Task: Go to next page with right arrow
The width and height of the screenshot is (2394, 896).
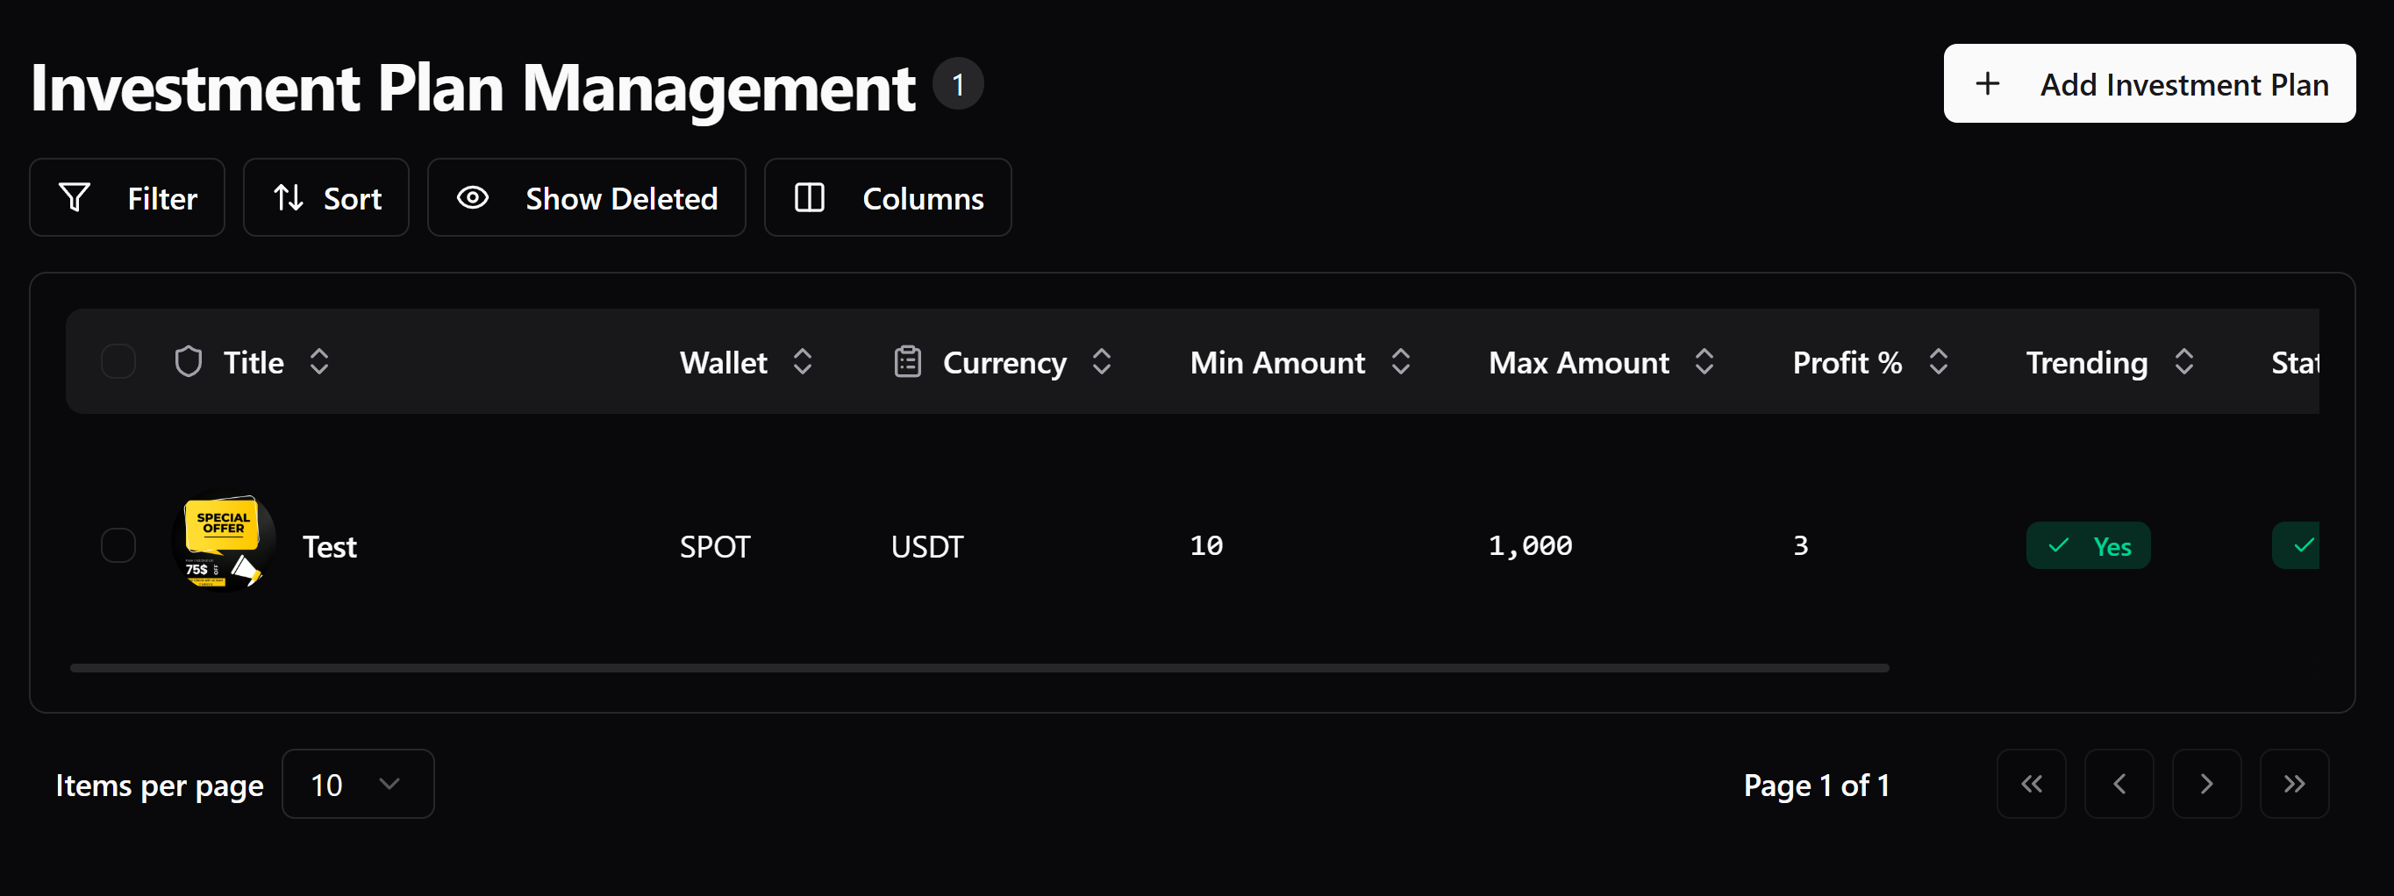Action: (2207, 784)
